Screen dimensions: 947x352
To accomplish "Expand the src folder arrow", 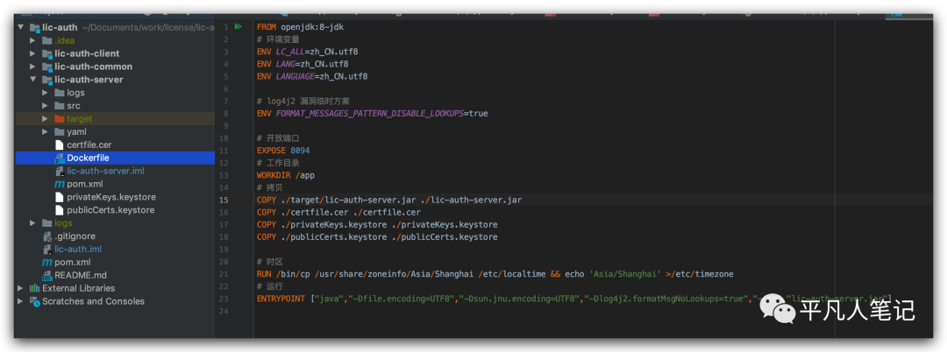I will [x=46, y=106].
